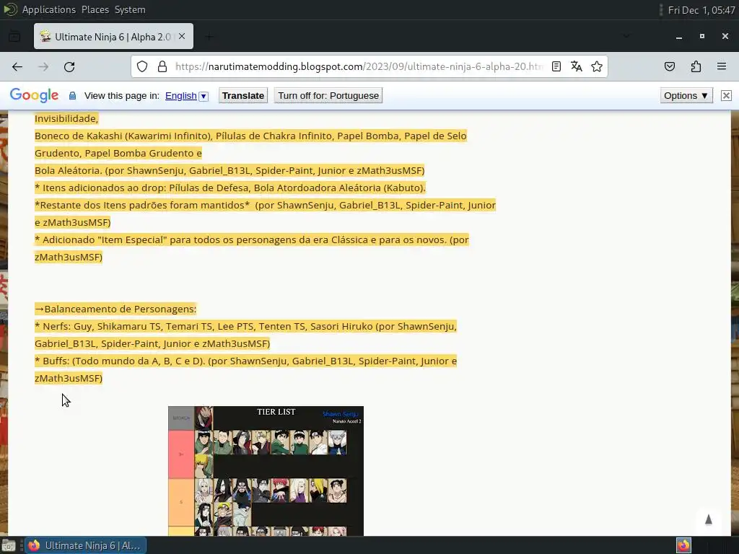
Task: Maximize the Firefox window
Action: (x=701, y=36)
